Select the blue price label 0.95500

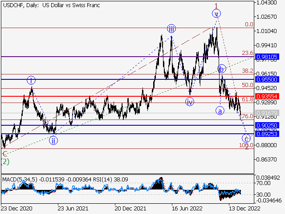tap(267, 79)
